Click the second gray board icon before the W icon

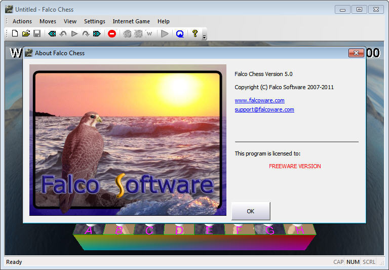click(138, 33)
